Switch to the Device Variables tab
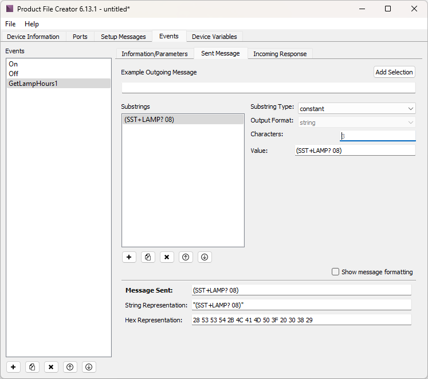 (214, 37)
